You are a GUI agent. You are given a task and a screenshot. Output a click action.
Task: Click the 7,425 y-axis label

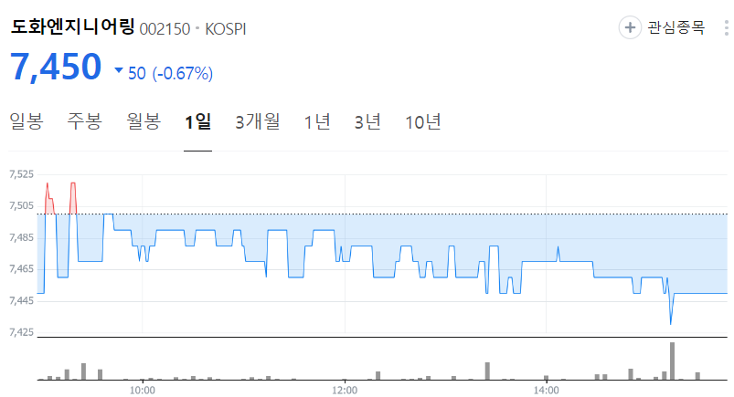point(22,332)
